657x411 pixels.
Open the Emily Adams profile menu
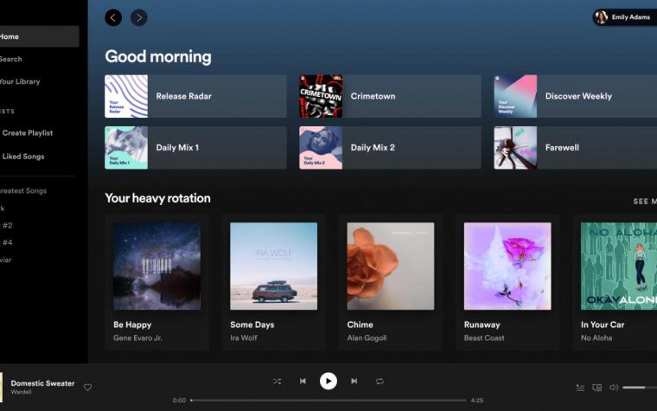625,17
